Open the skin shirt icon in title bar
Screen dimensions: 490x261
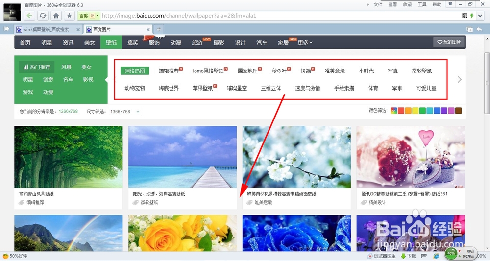click(x=450, y=4)
